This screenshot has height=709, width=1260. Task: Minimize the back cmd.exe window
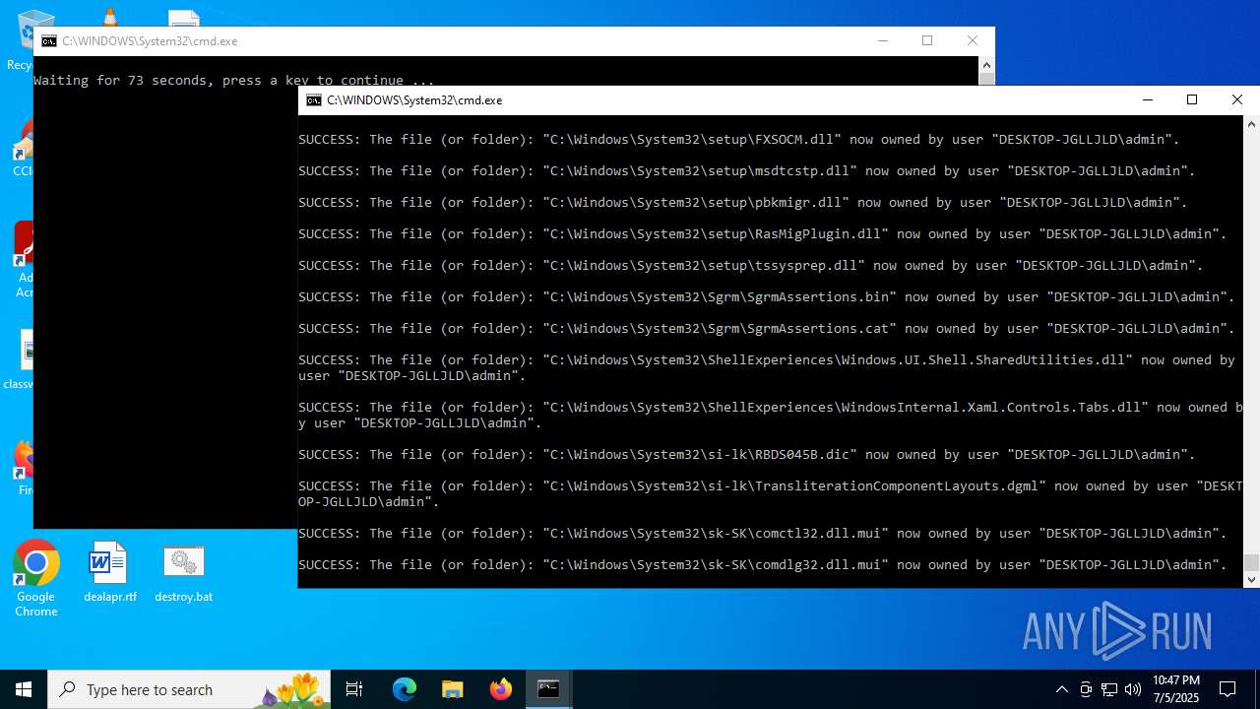tap(882, 40)
